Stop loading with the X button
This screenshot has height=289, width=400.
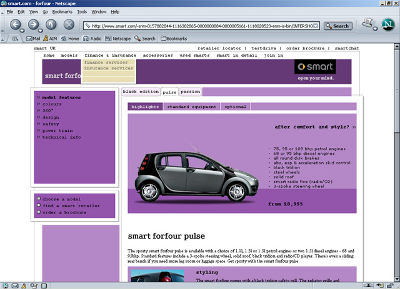point(69,24)
